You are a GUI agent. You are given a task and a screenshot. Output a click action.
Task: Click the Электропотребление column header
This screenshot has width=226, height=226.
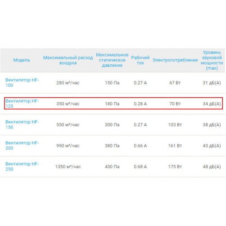click(175, 60)
